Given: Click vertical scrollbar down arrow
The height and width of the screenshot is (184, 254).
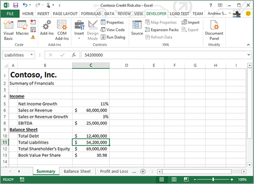Looking at the screenshot, I should pos(250,165).
